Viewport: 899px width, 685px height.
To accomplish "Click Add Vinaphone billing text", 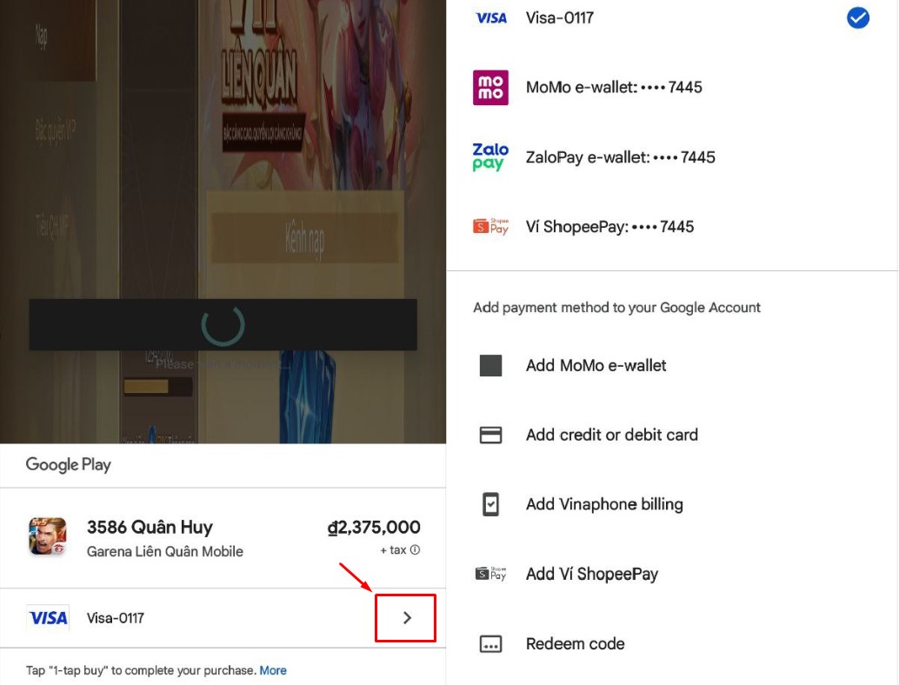I will coord(604,505).
